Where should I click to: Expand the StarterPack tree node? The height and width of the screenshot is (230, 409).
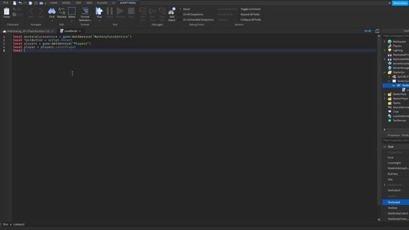385,94
